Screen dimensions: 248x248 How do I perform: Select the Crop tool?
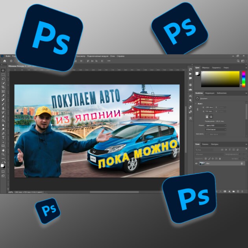pyautogui.click(x=3, y=87)
